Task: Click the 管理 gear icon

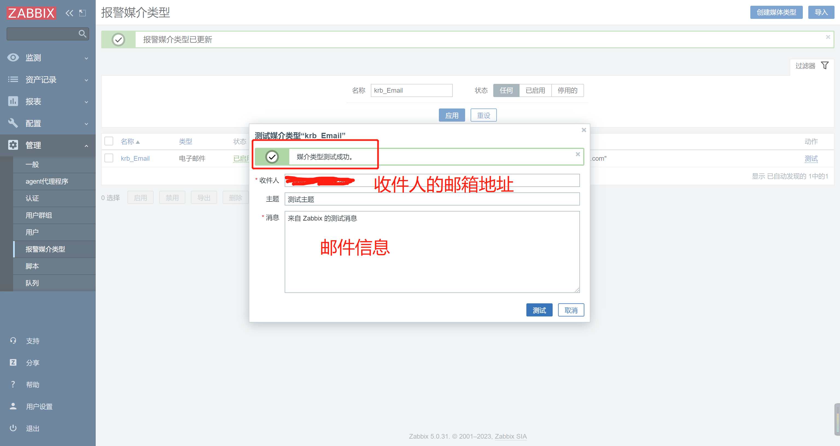Action: point(13,145)
